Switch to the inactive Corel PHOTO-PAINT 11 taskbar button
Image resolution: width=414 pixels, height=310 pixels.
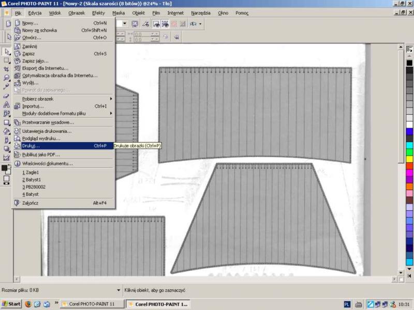tap(92, 304)
